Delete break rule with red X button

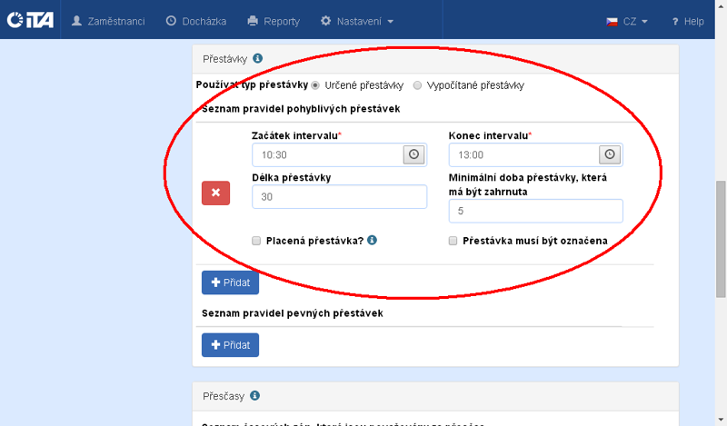215,193
